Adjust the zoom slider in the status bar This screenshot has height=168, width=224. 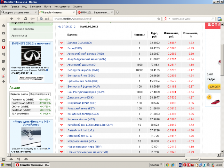pyautogui.click(x=199, y=159)
